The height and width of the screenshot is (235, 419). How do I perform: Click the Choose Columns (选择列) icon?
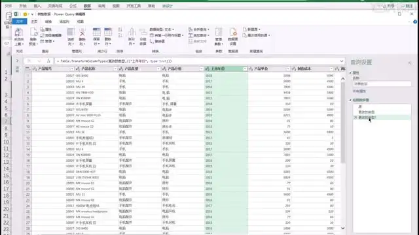click(x=71, y=33)
